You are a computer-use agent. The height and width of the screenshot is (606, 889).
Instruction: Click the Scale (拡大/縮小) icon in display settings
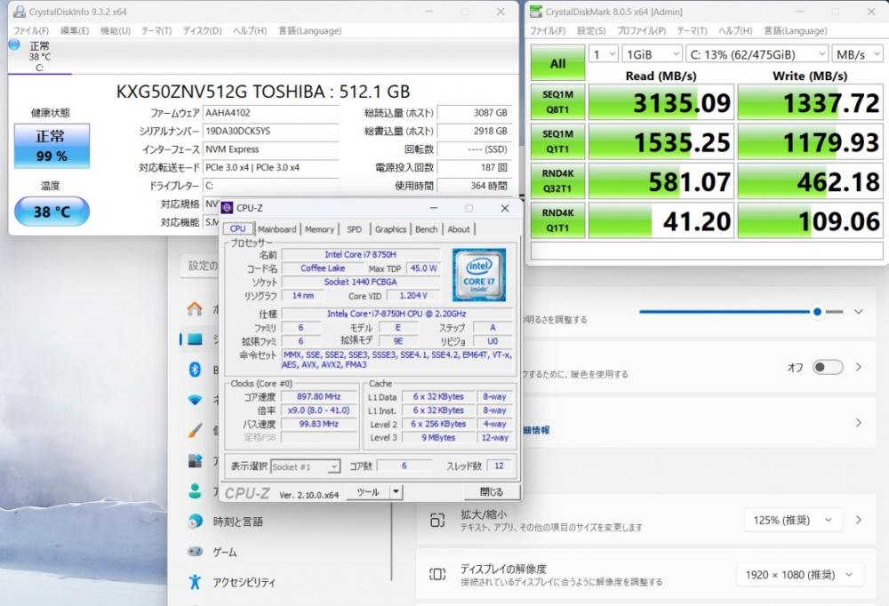437,520
